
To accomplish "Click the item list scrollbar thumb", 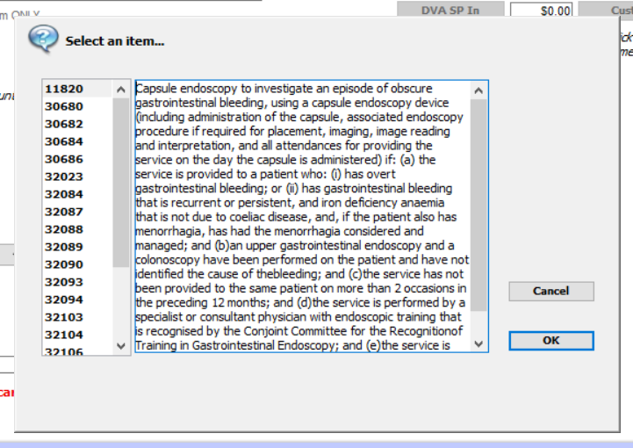I will 120,183.
